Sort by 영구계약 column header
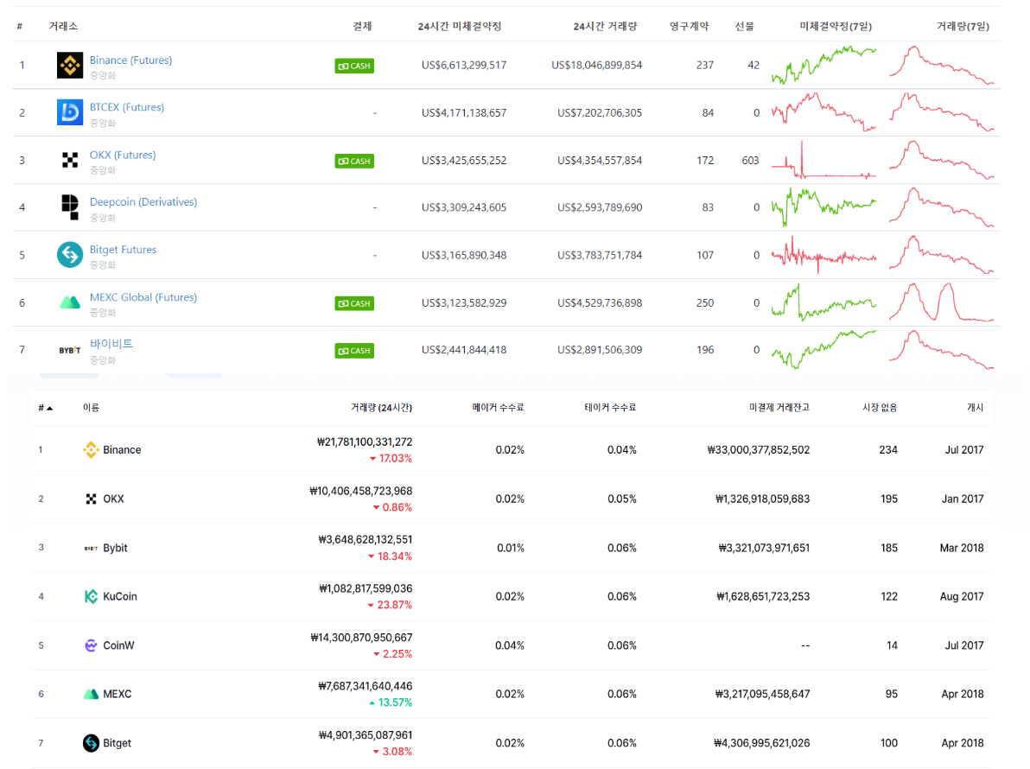 (x=689, y=26)
